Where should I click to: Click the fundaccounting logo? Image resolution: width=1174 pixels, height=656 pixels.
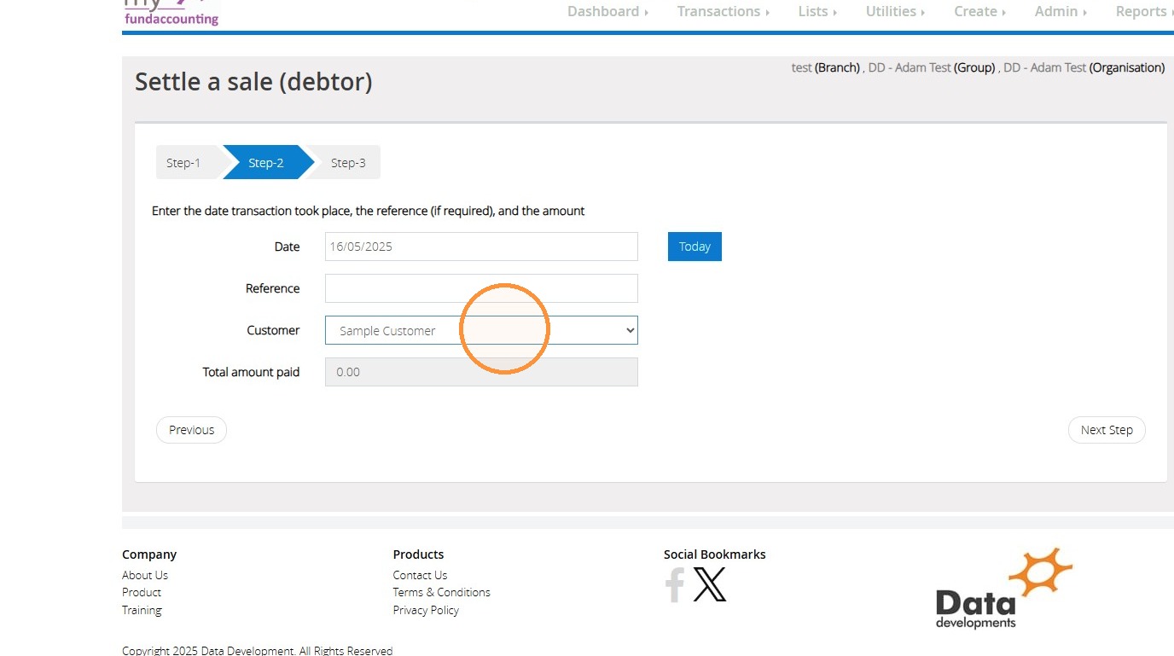(171, 13)
